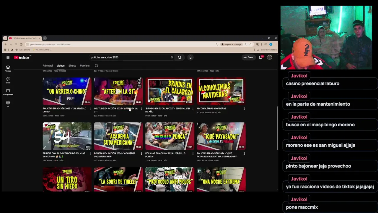Open the Tú section in the sidebar

[8, 104]
